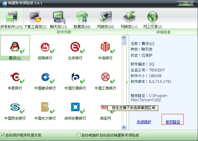Select the 中国交通银行 icon
The image size is (198, 141).
coord(75,77)
